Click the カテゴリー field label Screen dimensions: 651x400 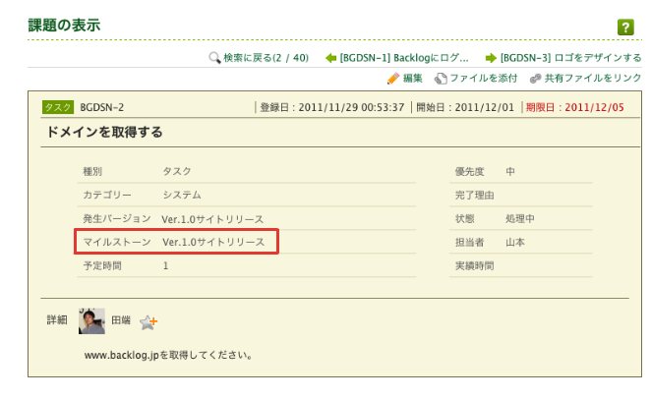point(107,195)
